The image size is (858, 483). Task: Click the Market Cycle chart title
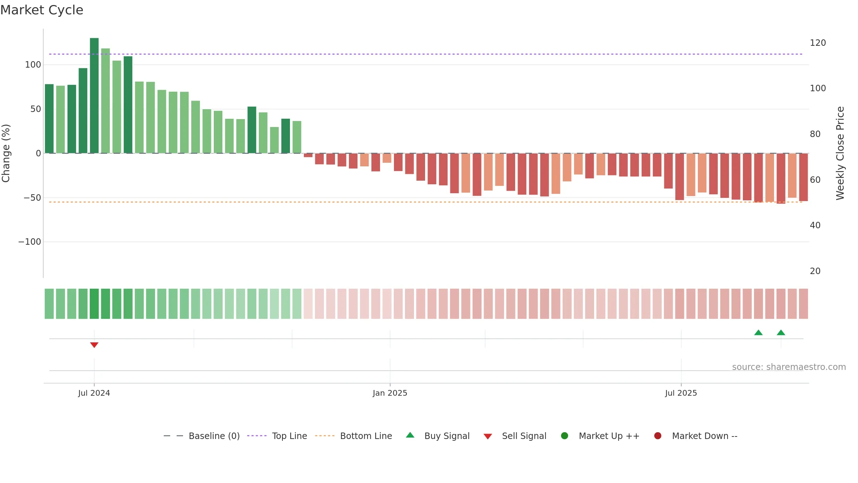[x=42, y=10]
